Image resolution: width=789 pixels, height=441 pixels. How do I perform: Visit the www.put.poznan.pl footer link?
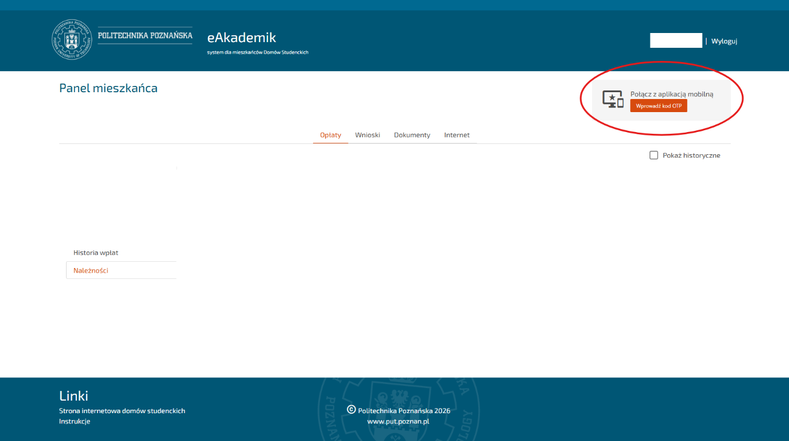click(x=398, y=422)
